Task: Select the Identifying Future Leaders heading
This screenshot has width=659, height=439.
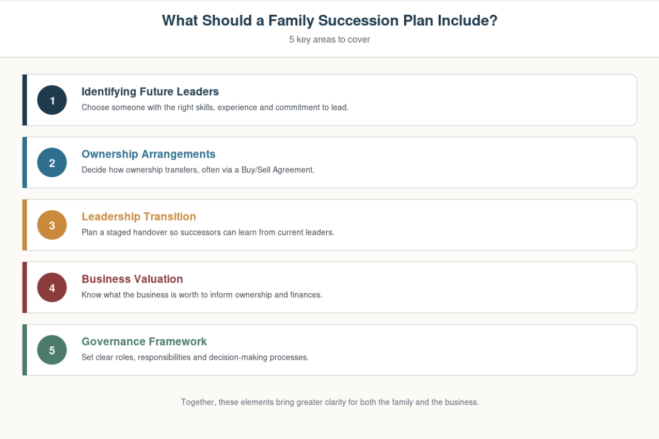Action: [150, 92]
